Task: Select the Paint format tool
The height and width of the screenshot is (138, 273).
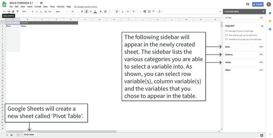Action: coord(18,11)
